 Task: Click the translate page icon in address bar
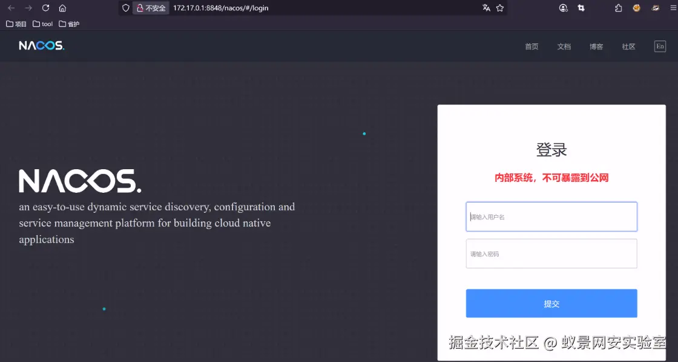coord(487,8)
